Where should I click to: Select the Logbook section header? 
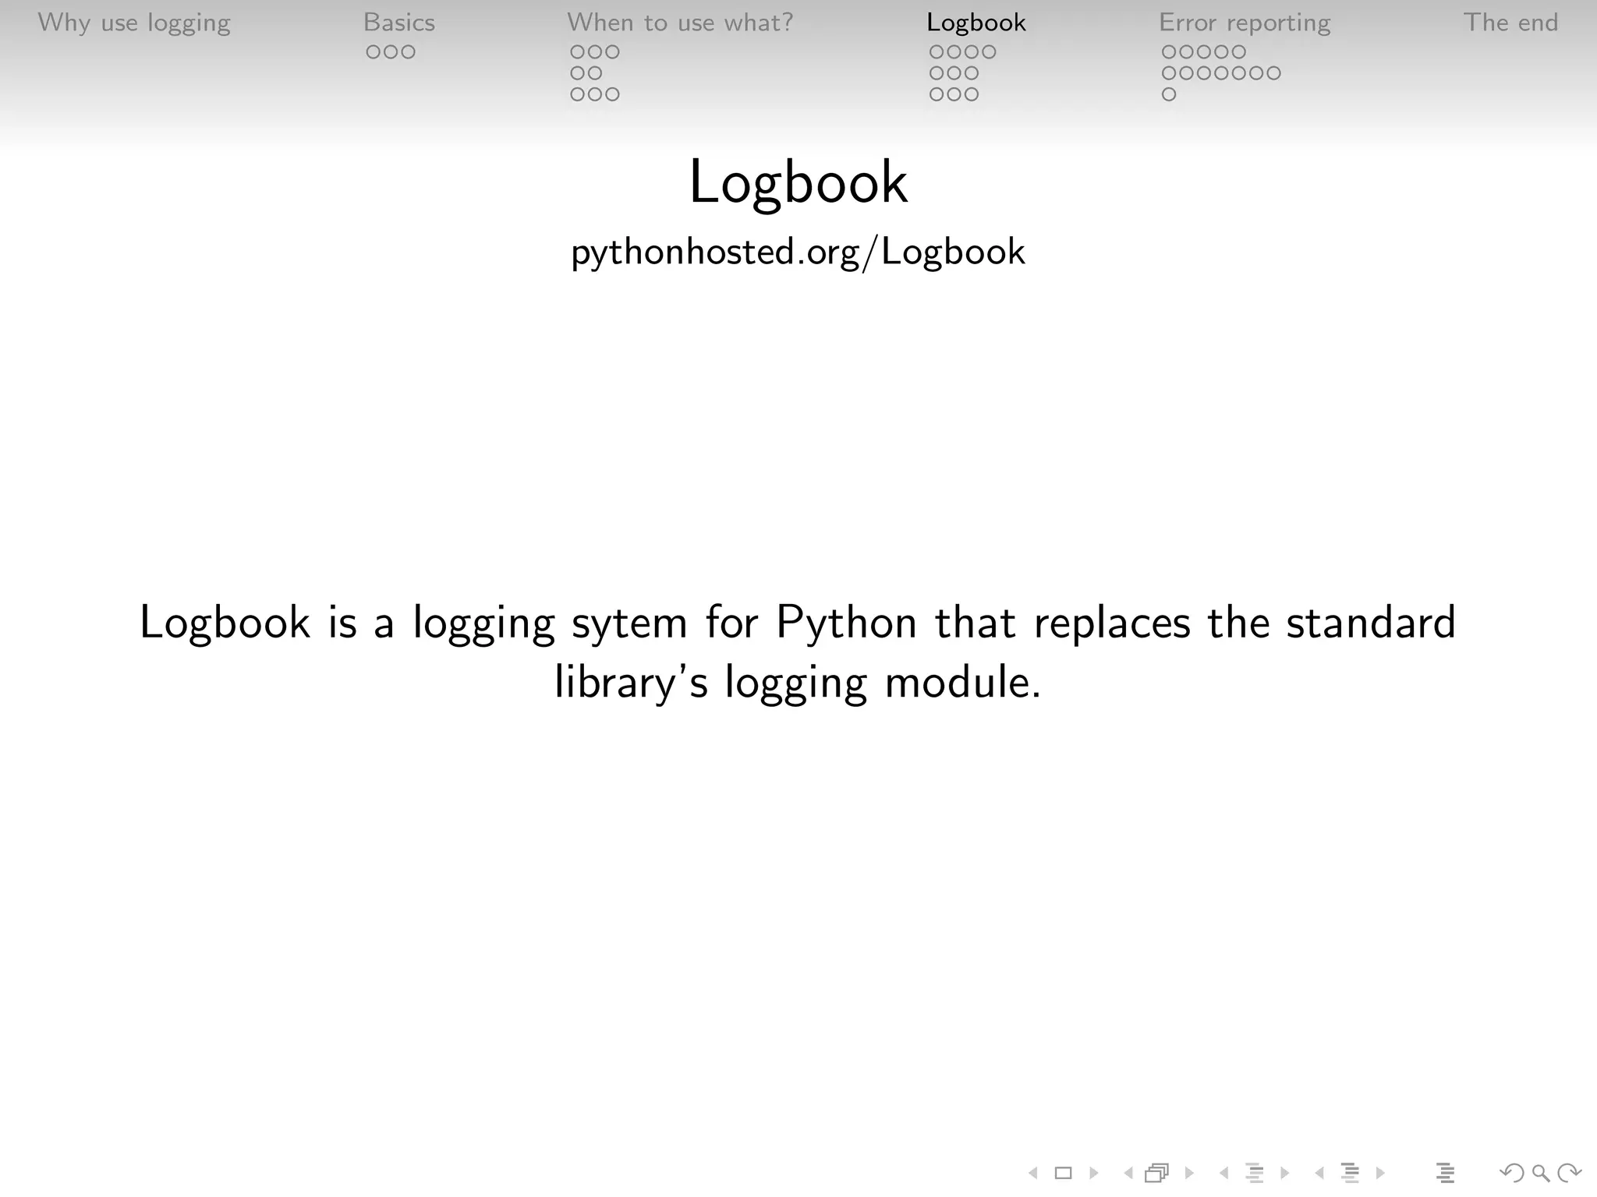[976, 23]
